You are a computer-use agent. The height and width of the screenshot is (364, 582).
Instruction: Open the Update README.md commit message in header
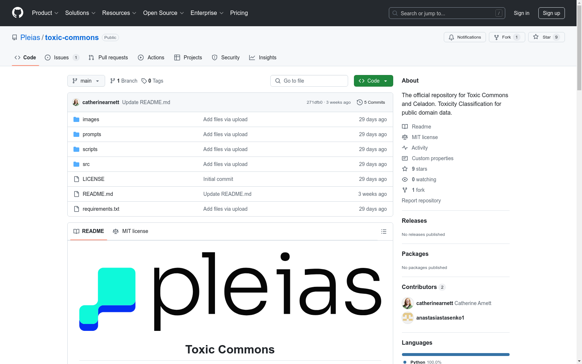coord(146,102)
